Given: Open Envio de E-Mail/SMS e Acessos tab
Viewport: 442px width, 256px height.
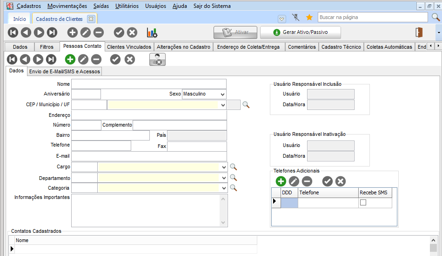Looking at the screenshot, I should coord(65,71).
